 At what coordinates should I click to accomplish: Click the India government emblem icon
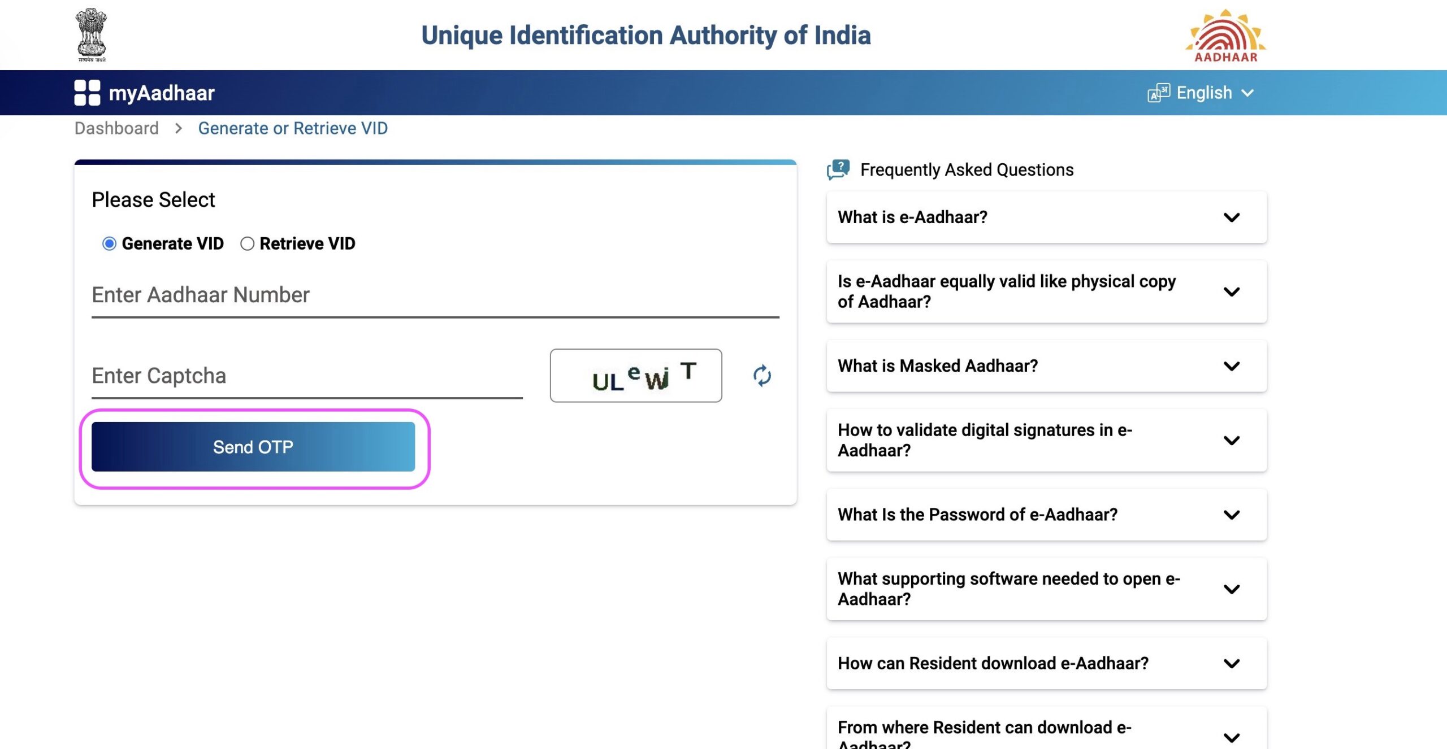(92, 34)
